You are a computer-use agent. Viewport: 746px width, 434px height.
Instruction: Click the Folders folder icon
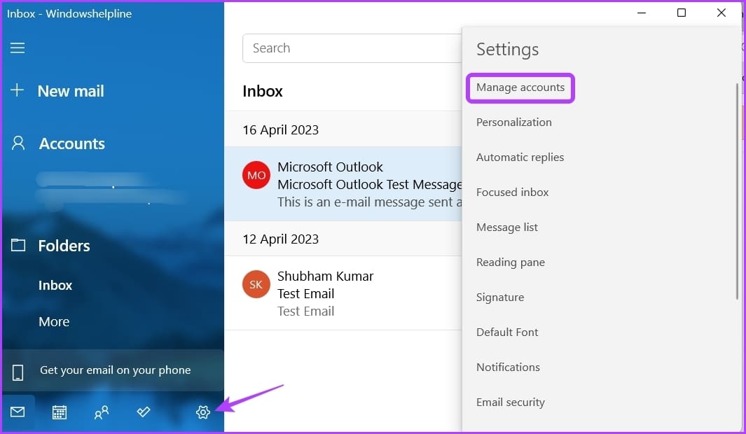18,245
